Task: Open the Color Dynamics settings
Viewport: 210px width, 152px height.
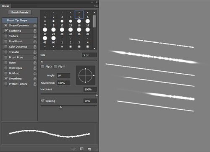Action: pos(18,47)
